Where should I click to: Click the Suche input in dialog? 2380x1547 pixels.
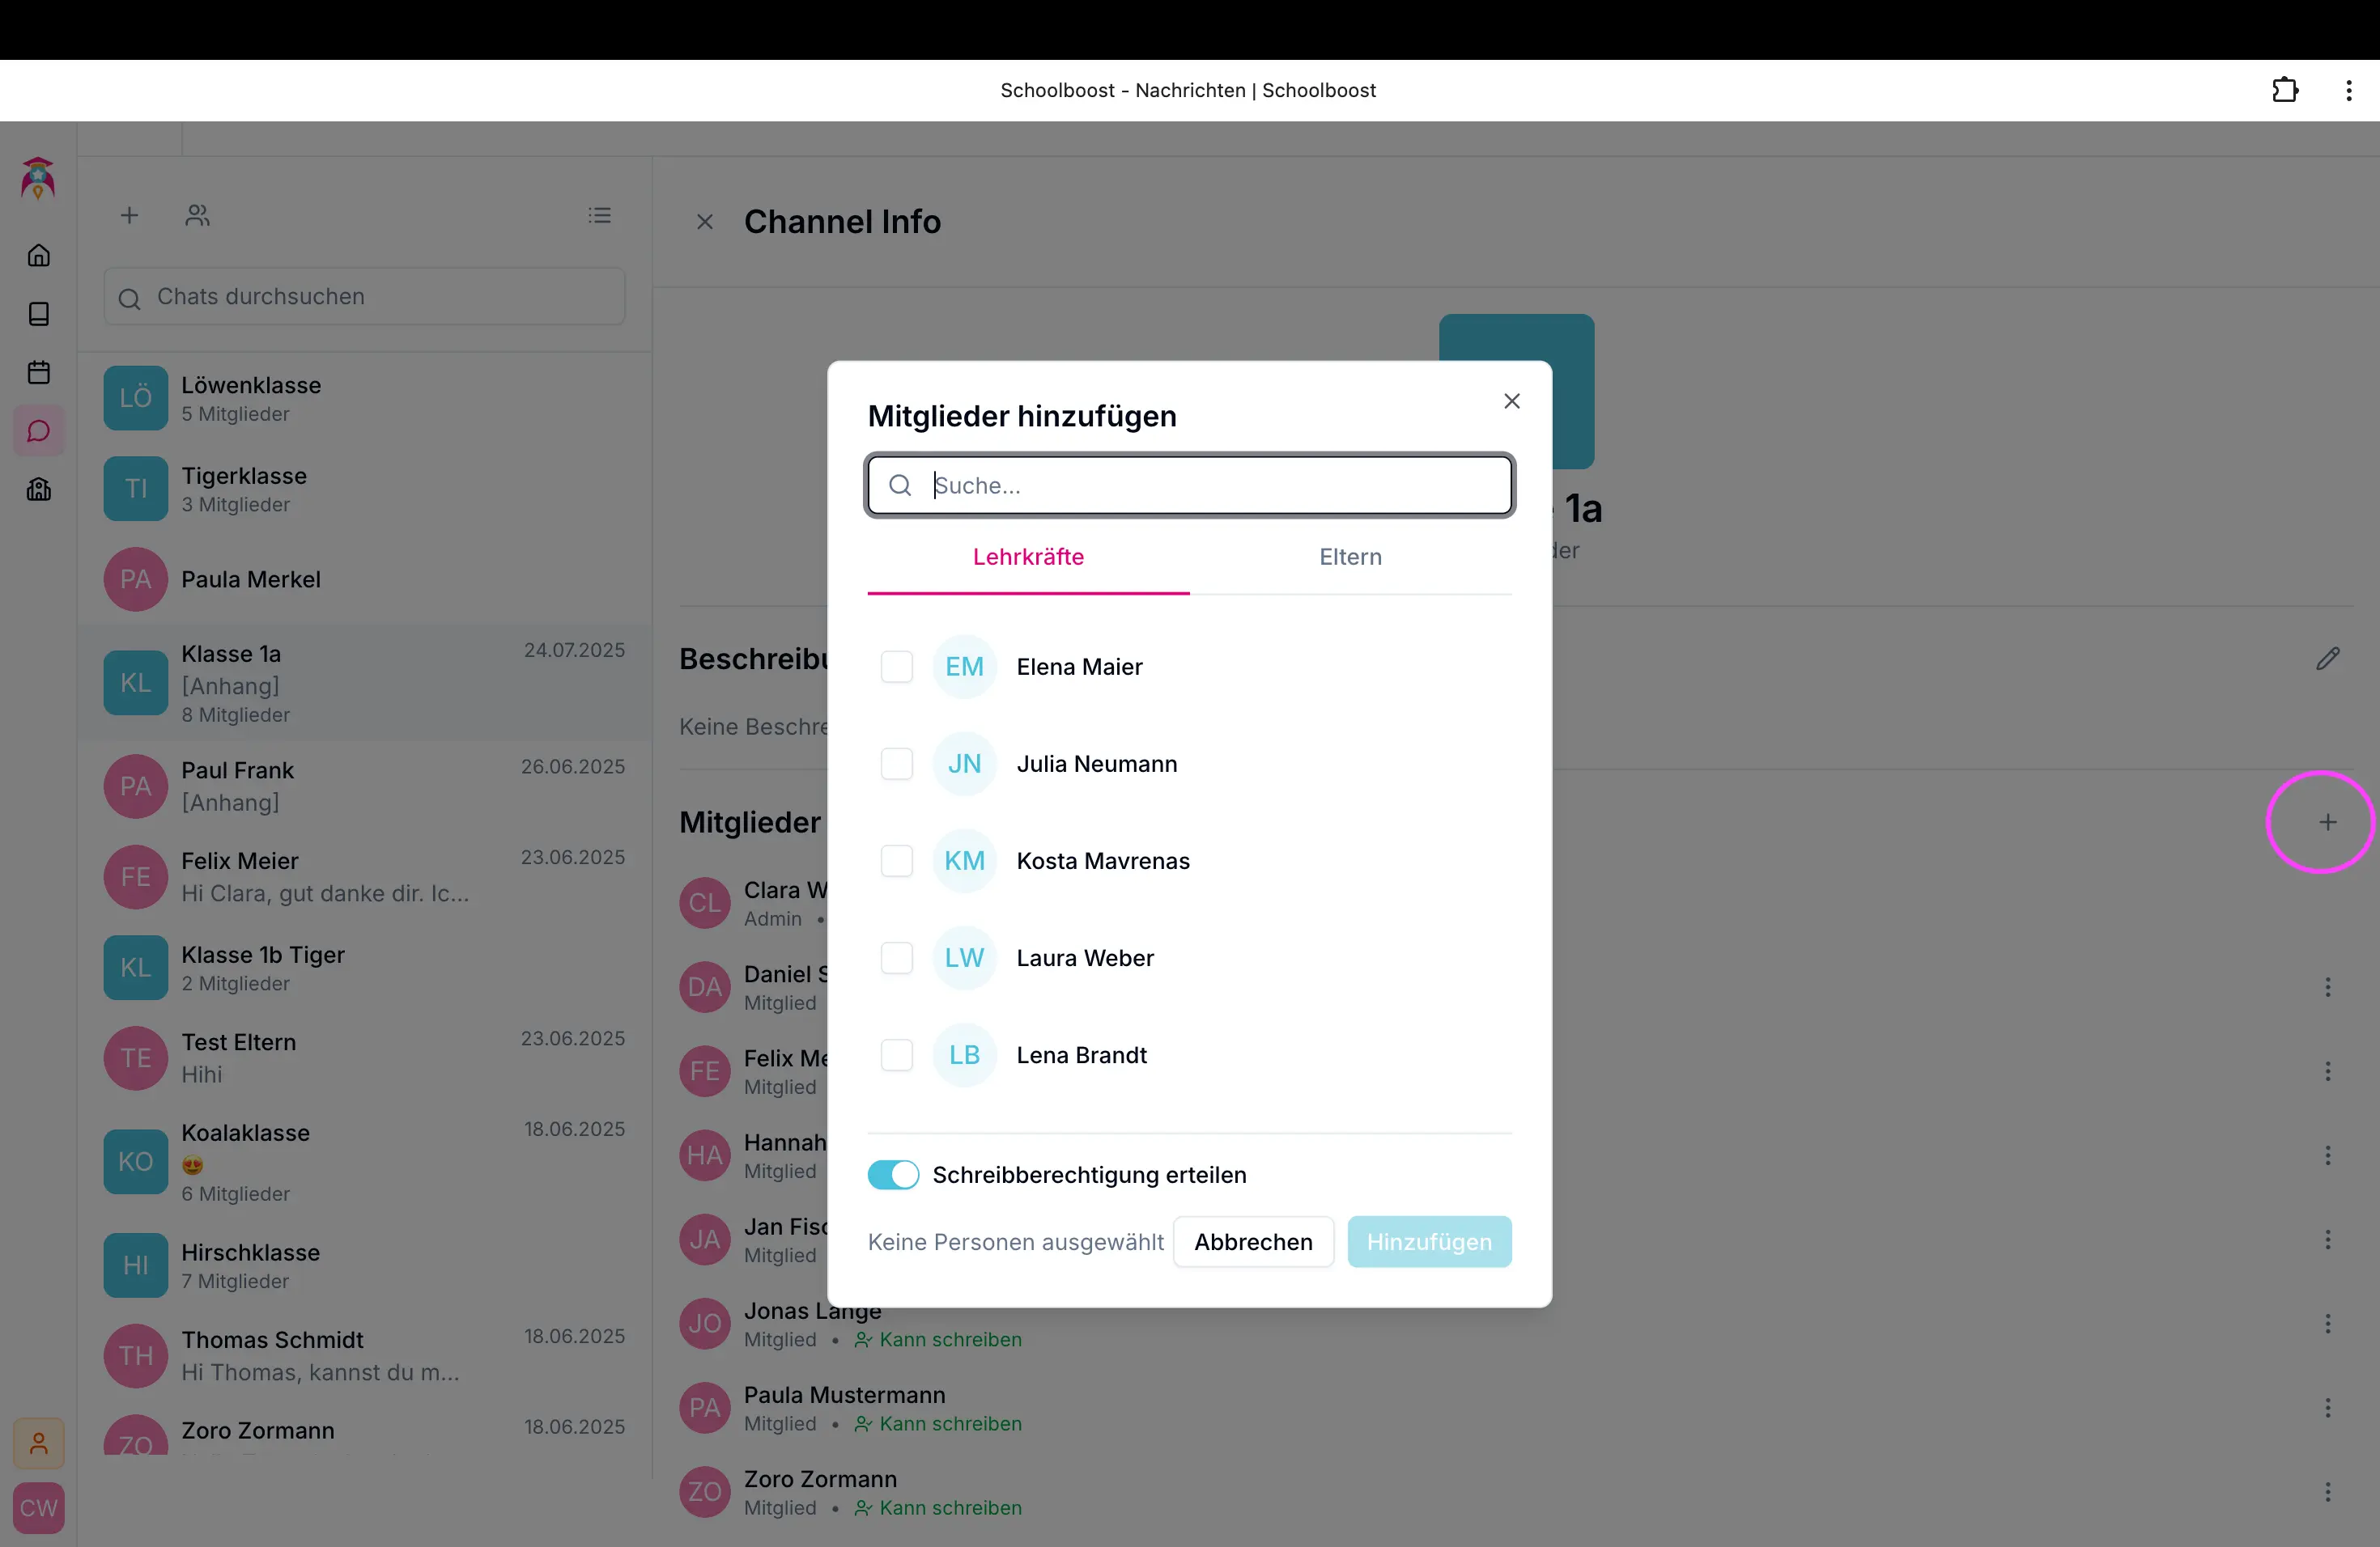click(1200, 485)
